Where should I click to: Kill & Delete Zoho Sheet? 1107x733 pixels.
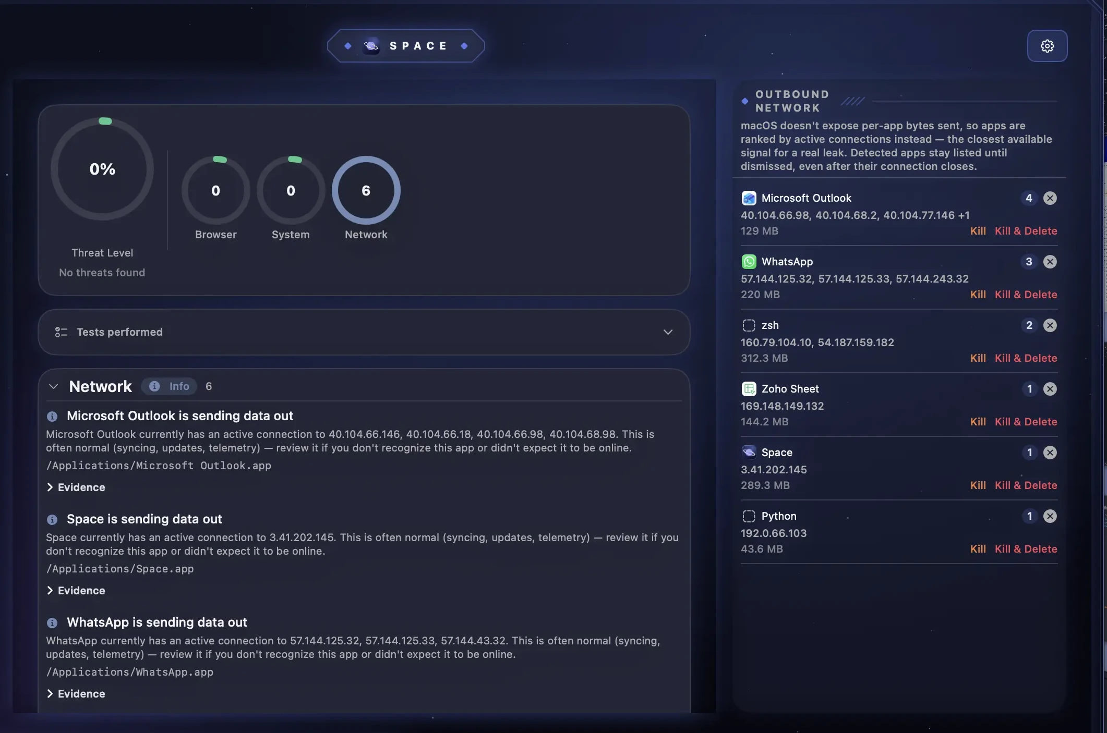[x=1026, y=422]
